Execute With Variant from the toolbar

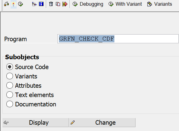tap(125, 4)
